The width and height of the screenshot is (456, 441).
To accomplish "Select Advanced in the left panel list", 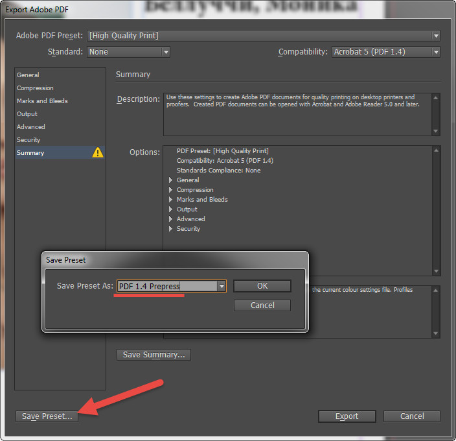I will coord(60,126).
